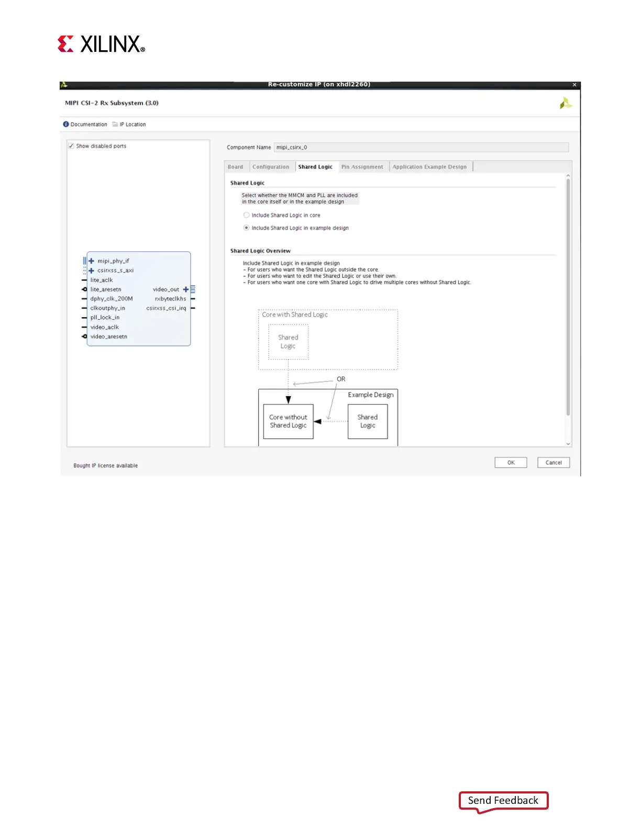Click the Bought IP license available text
Viewport: 641px width, 829px height.
pos(106,466)
